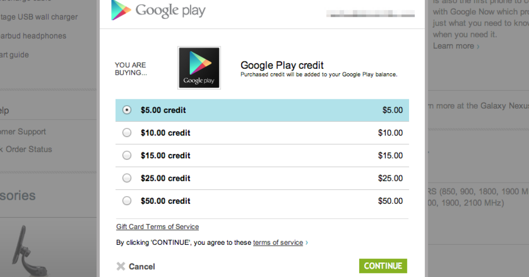Click the $50.00 credit row label
The width and height of the screenshot is (529, 277).
click(165, 201)
